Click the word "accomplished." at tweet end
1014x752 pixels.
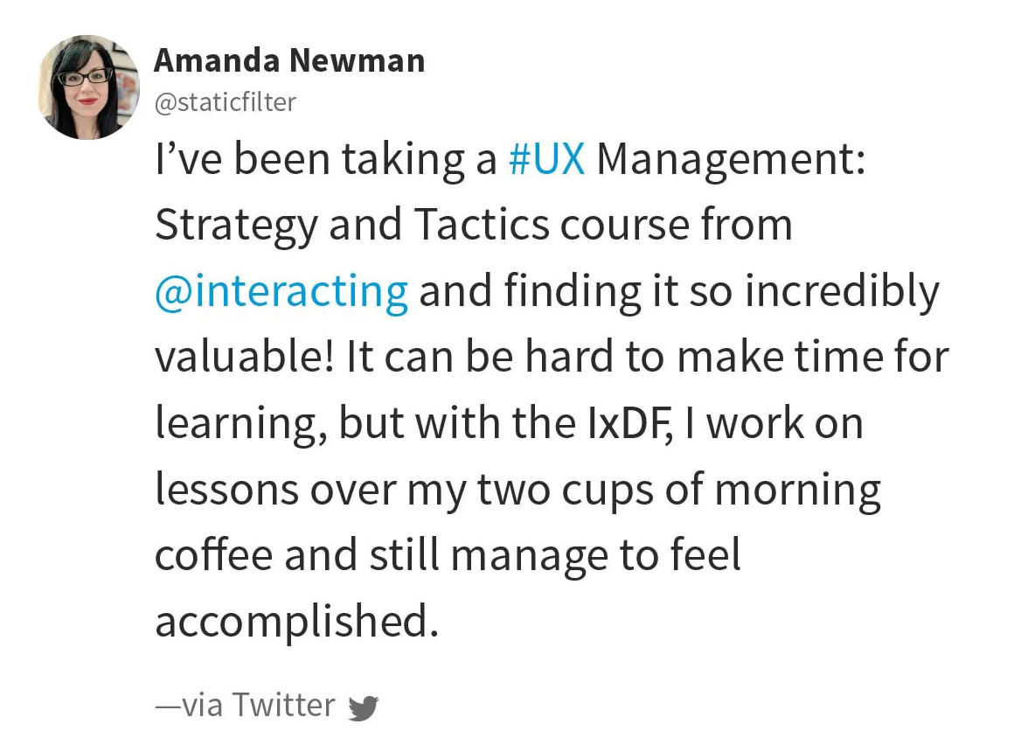point(297,623)
